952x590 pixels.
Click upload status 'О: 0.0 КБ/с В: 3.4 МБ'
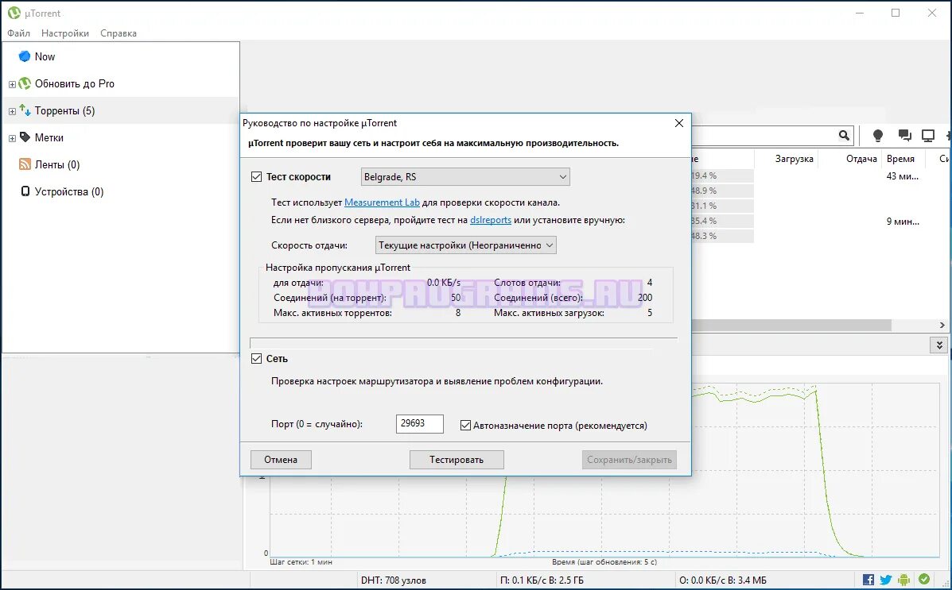(722, 580)
